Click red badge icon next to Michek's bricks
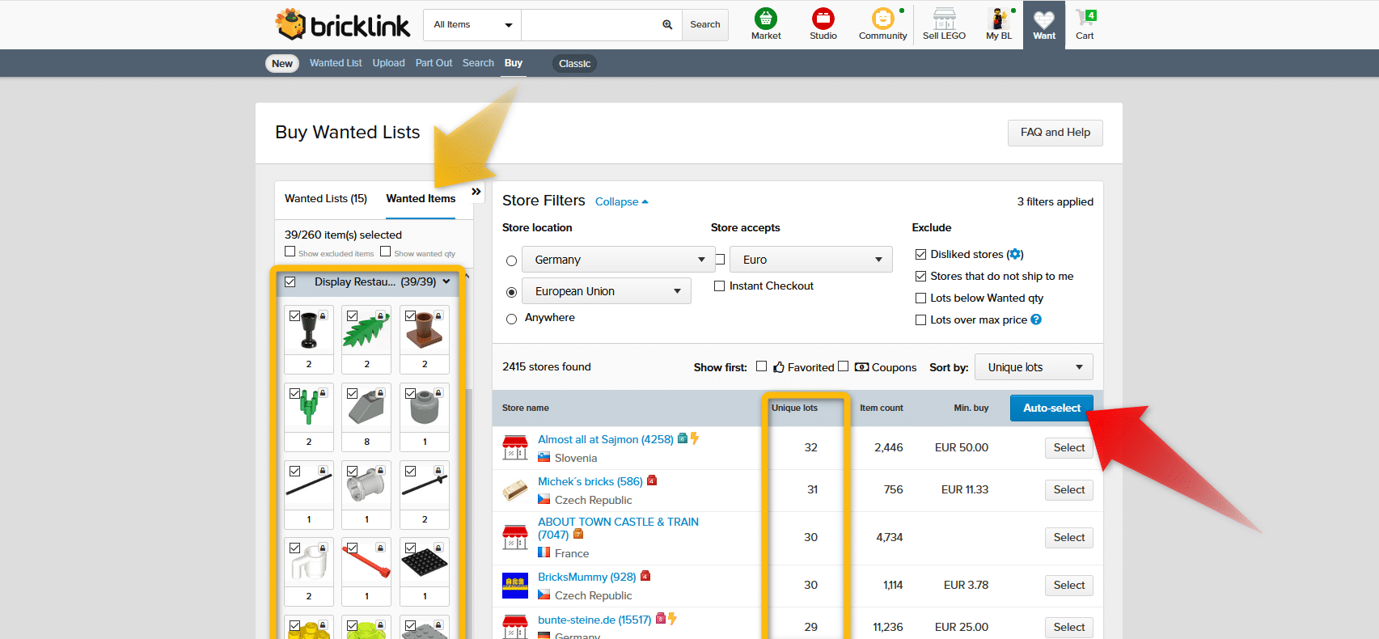The height and width of the screenshot is (639, 1379). click(x=652, y=480)
